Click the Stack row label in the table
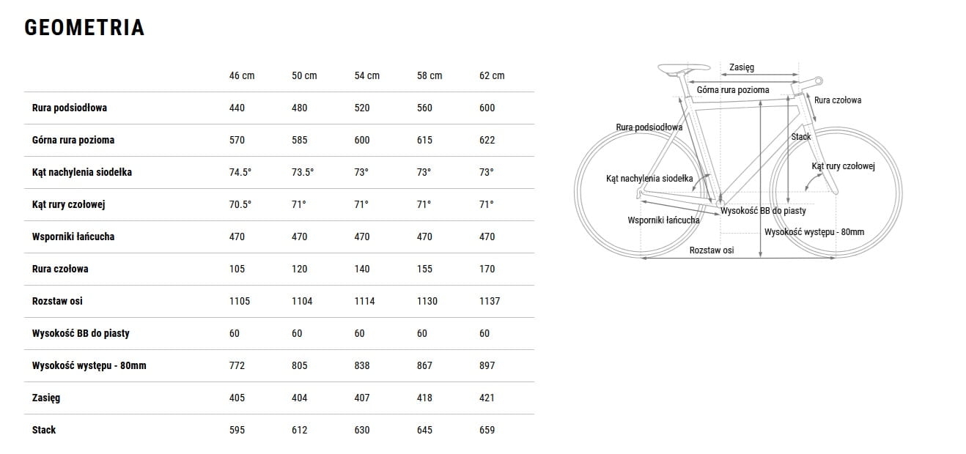Viewport: 966px width, 454px height. tap(44, 430)
